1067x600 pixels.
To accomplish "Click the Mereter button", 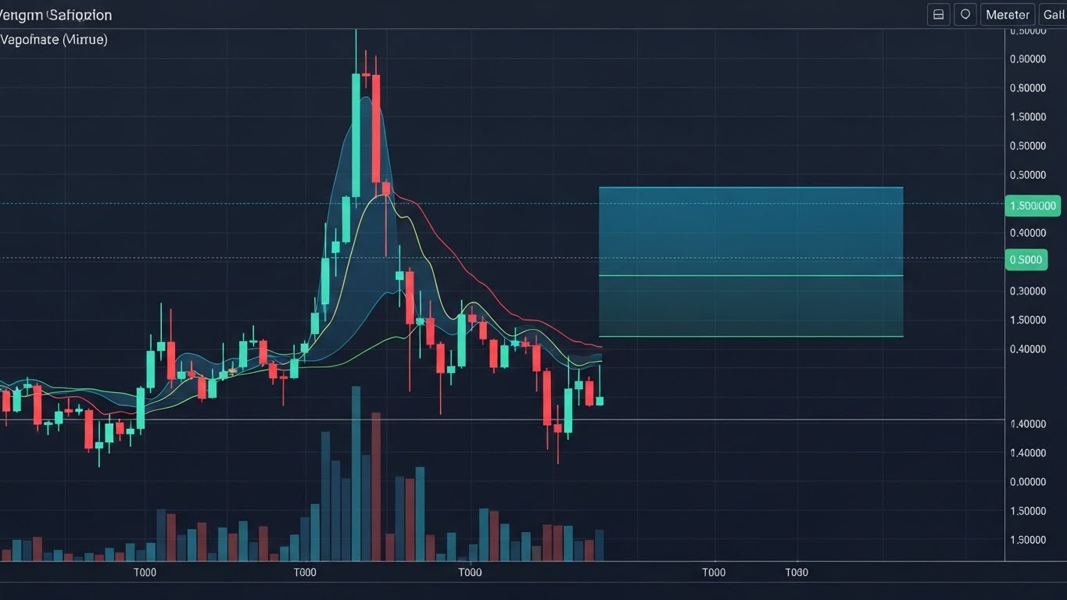I will [1007, 14].
